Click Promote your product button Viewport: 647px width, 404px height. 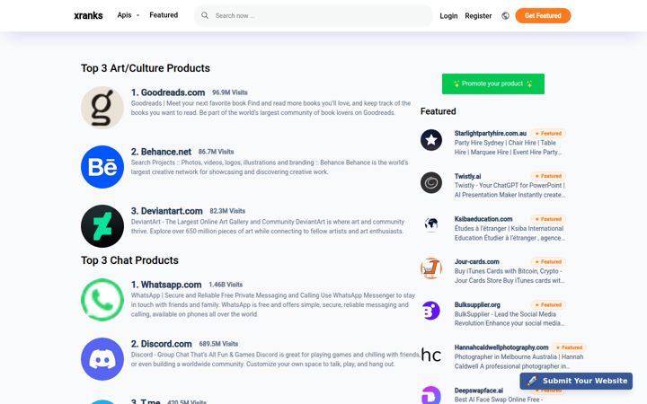pyautogui.click(x=493, y=83)
